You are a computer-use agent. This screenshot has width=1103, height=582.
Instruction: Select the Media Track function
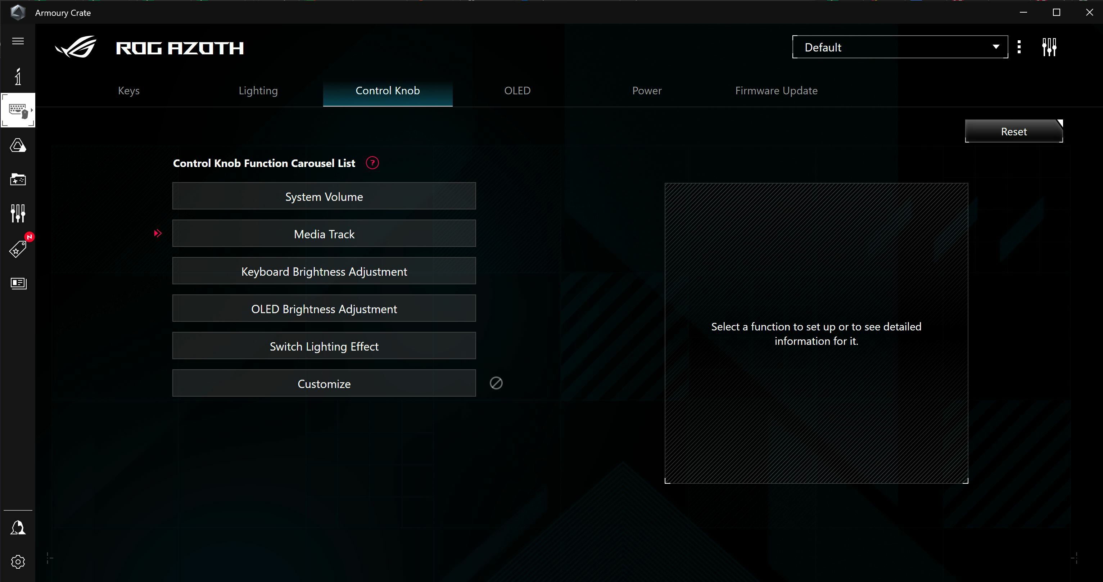pos(324,234)
